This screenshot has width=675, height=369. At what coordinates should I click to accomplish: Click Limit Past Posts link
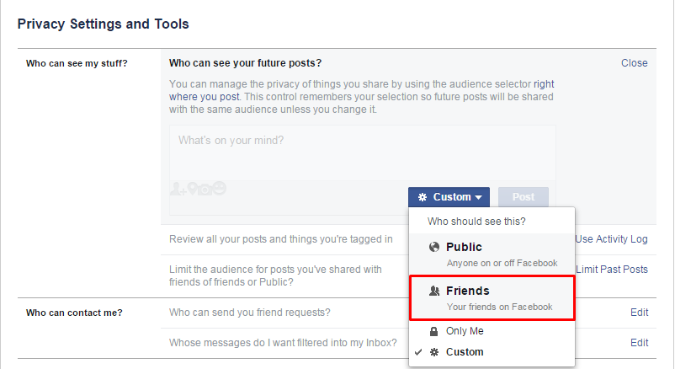(611, 270)
